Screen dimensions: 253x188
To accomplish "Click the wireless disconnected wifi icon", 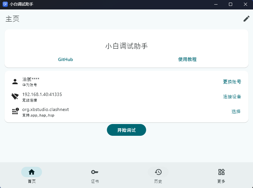I will pos(15,97).
